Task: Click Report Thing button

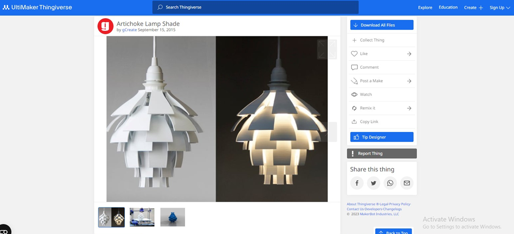Action: point(382,154)
